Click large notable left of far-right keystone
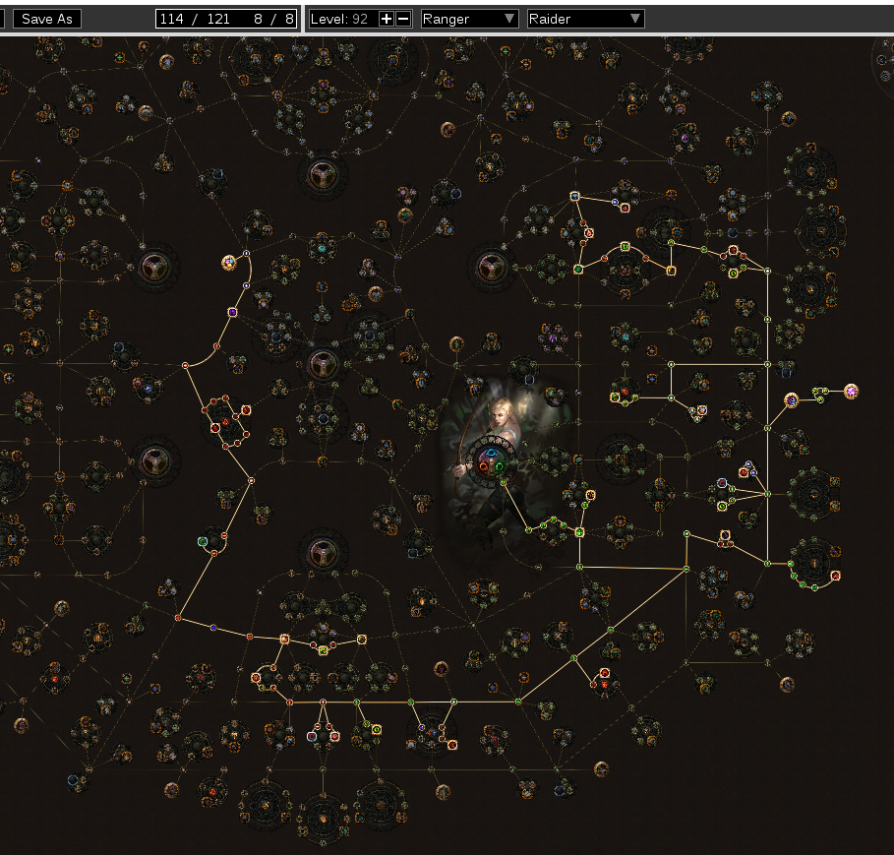 click(791, 399)
